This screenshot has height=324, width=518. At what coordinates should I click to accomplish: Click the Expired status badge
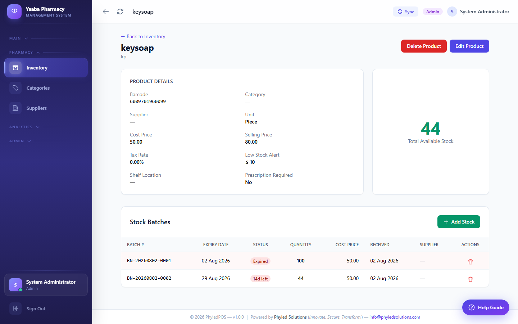(260, 261)
